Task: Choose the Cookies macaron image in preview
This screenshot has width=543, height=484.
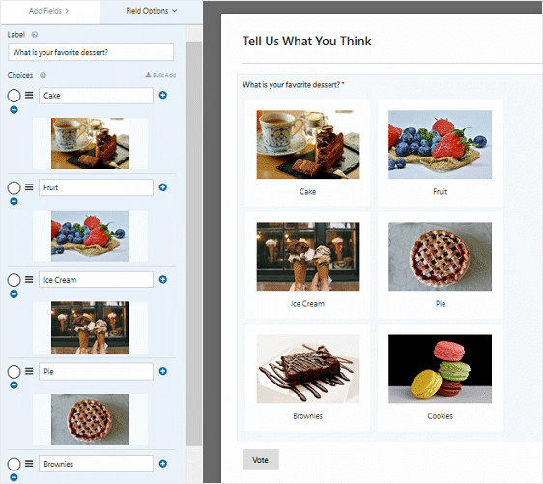Action: pos(440,369)
